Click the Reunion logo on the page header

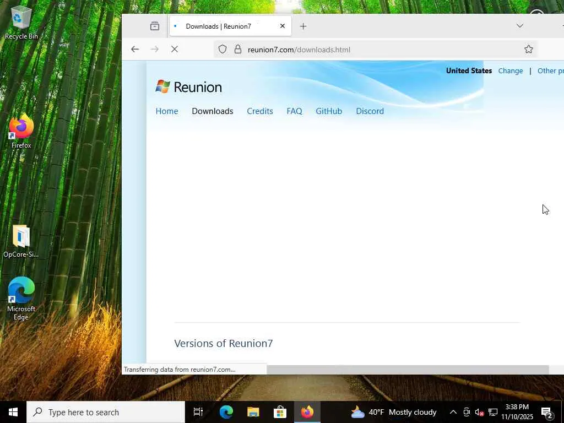188,87
